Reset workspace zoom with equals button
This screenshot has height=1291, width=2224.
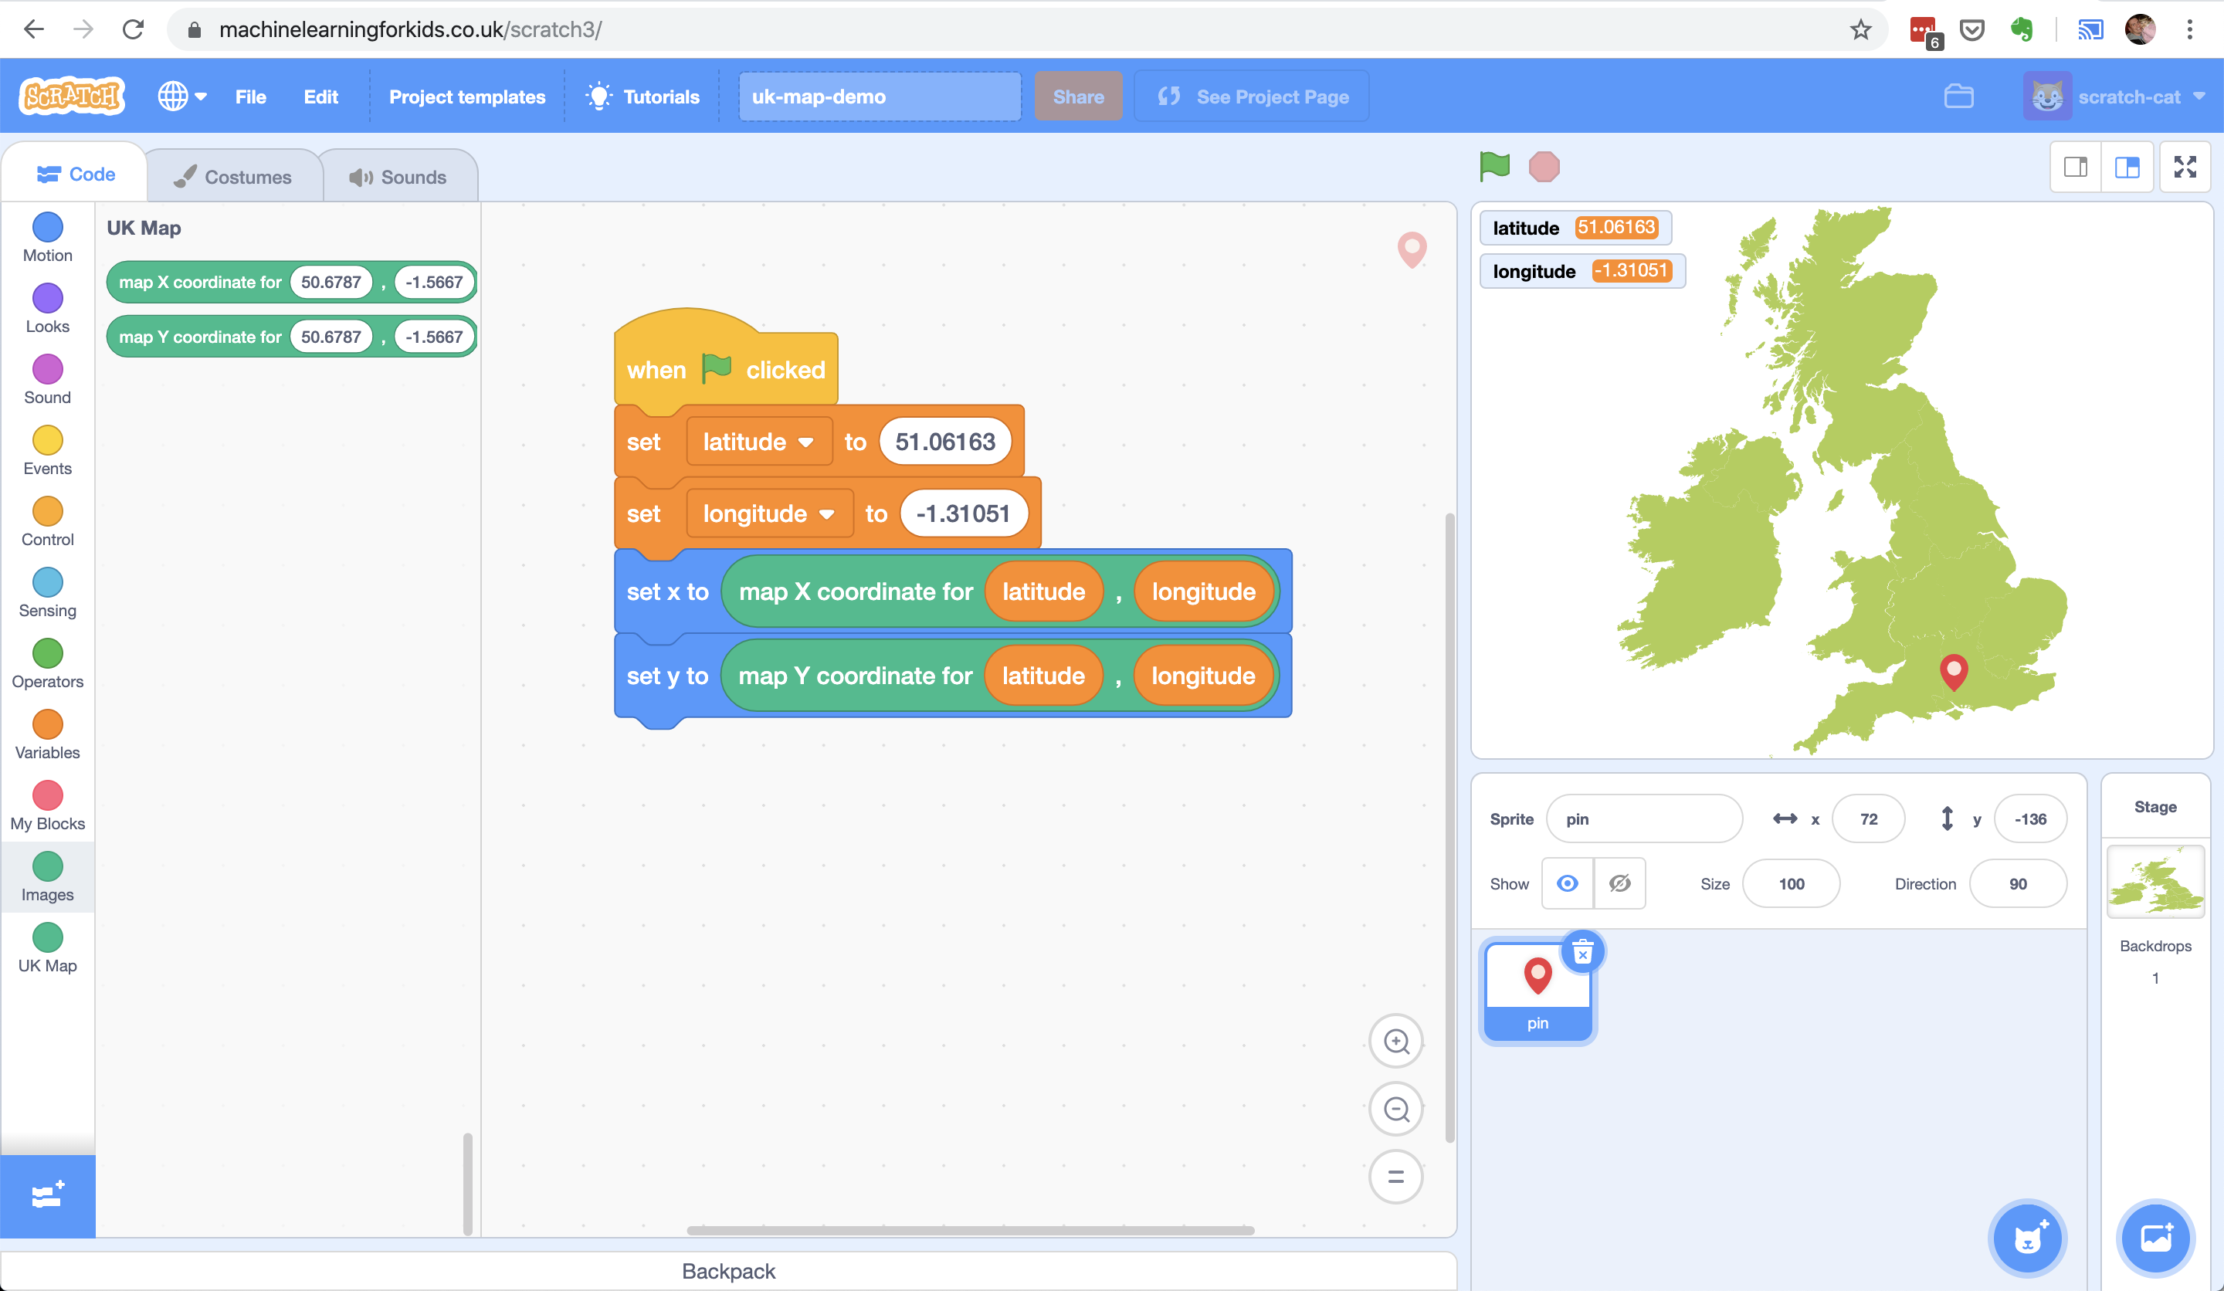pyautogui.click(x=1395, y=1176)
